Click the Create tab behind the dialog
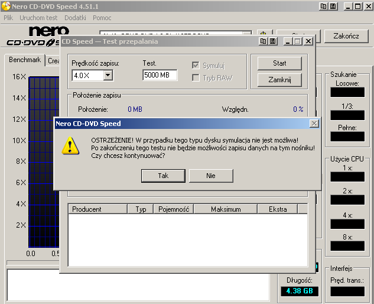The width and height of the screenshot is (374, 304). tap(53, 61)
